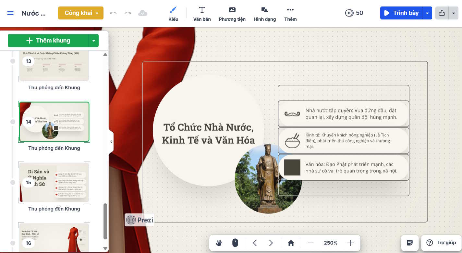Insert media via Phương tiện icon
Screen dimensions: 462x253
click(232, 13)
